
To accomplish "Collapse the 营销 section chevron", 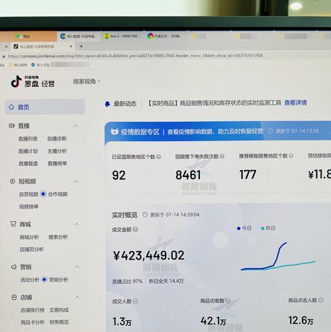I will pyautogui.click(x=77, y=267).
